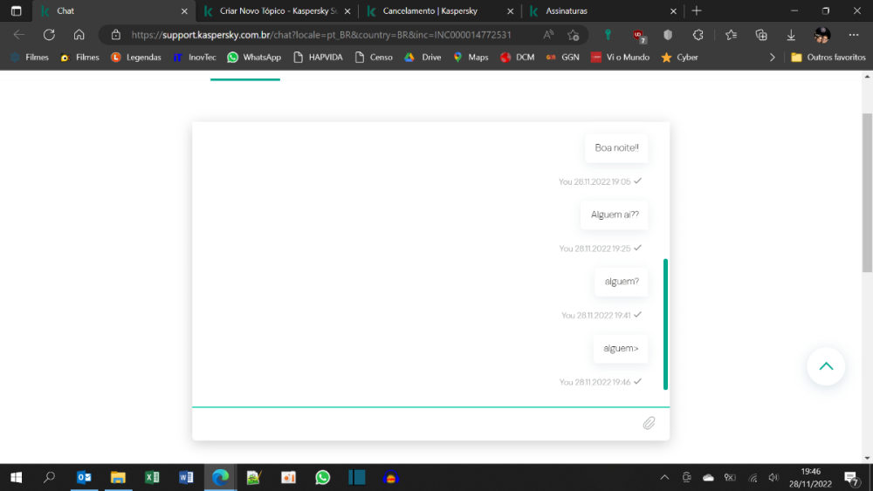Open the Maps bookmark

coord(471,58)
